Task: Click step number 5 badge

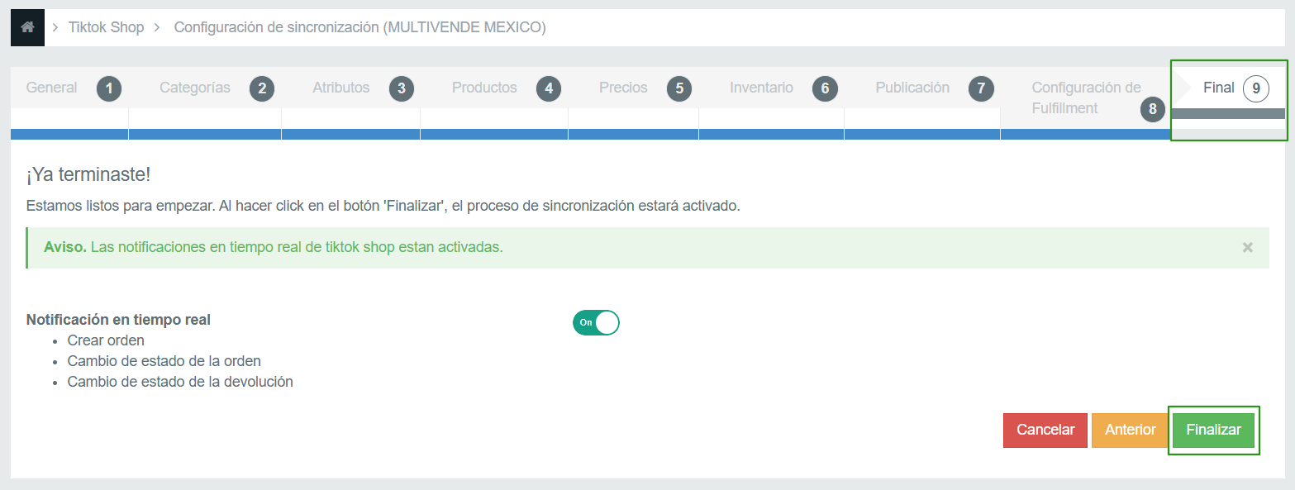Action: 678,88
